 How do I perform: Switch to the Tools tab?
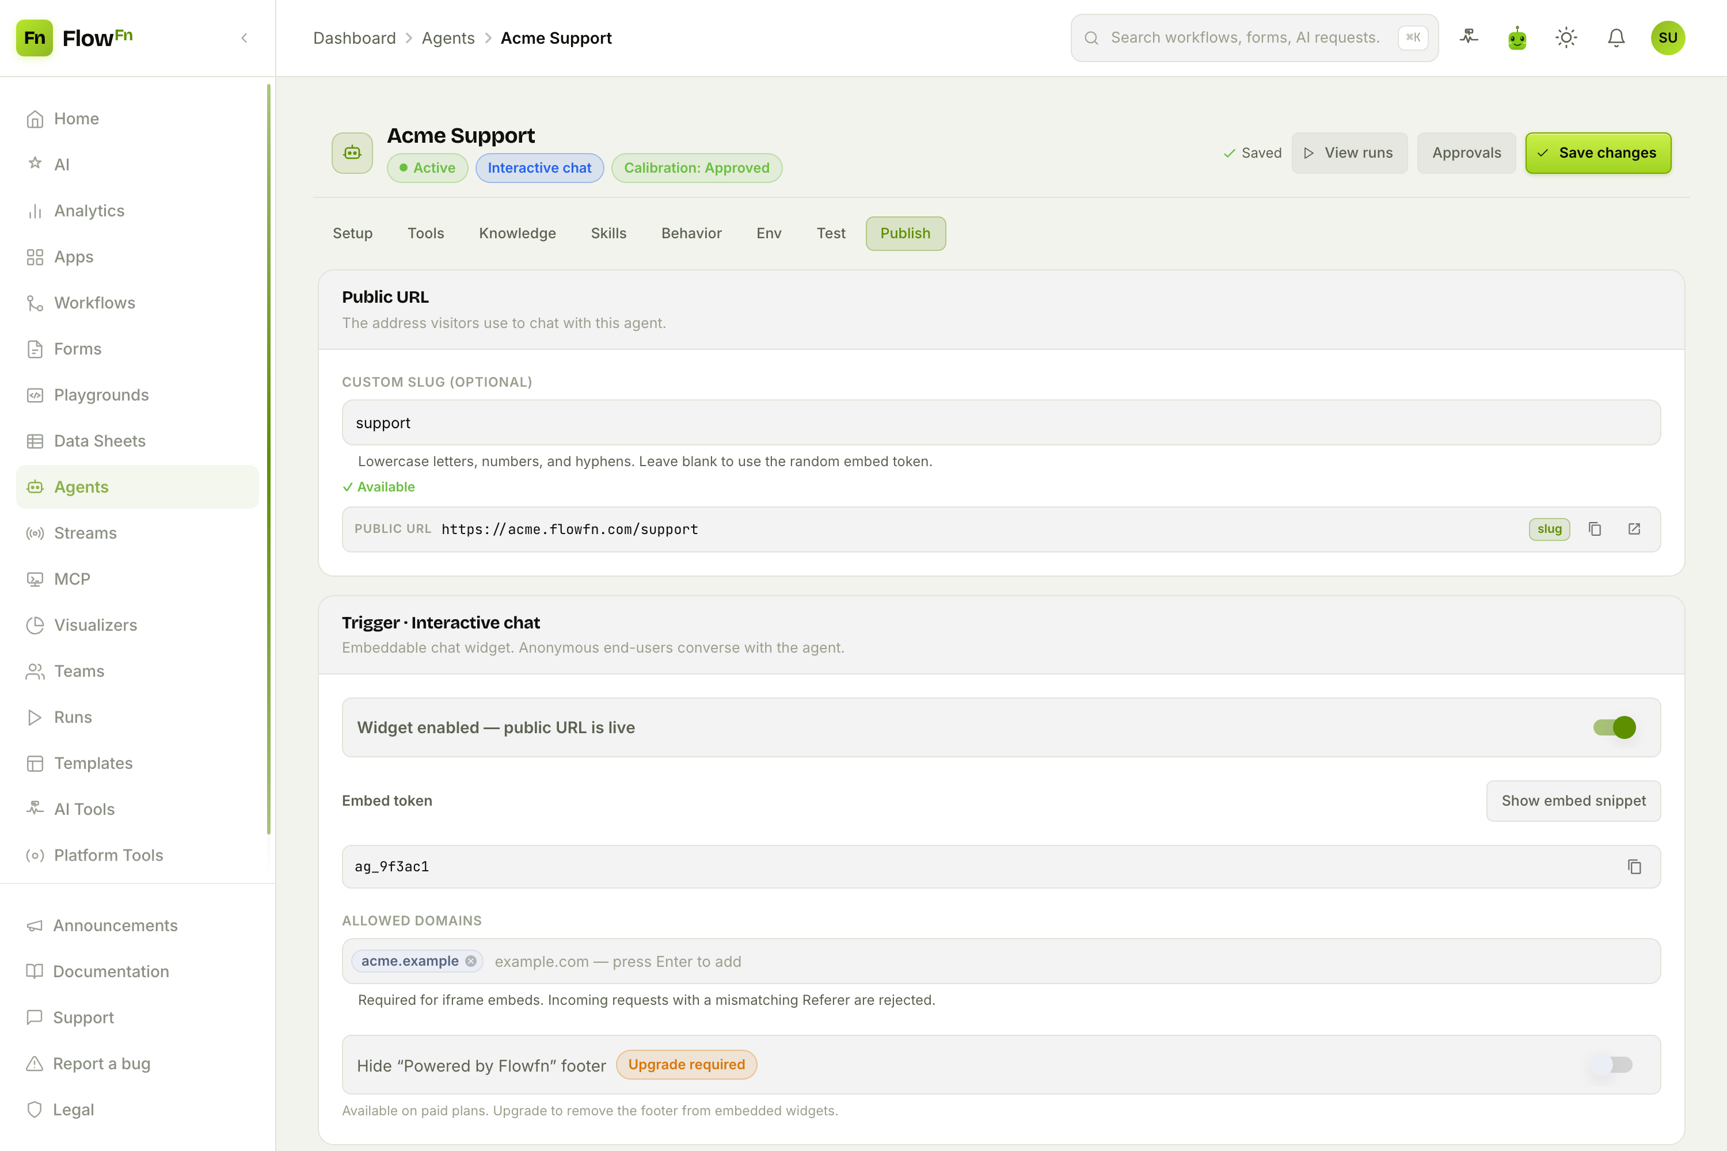[x=426, y=234]
